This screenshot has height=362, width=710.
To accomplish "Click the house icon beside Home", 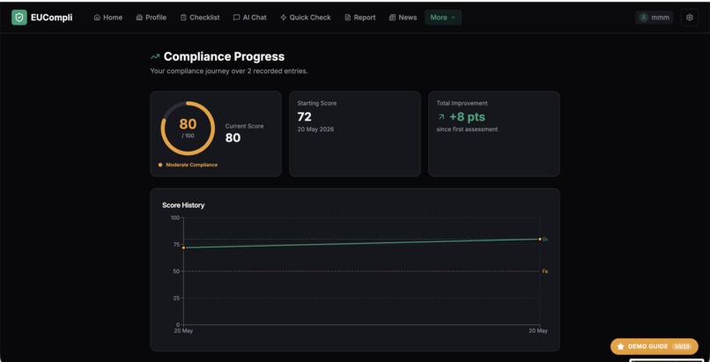I will tap(97, 18).
